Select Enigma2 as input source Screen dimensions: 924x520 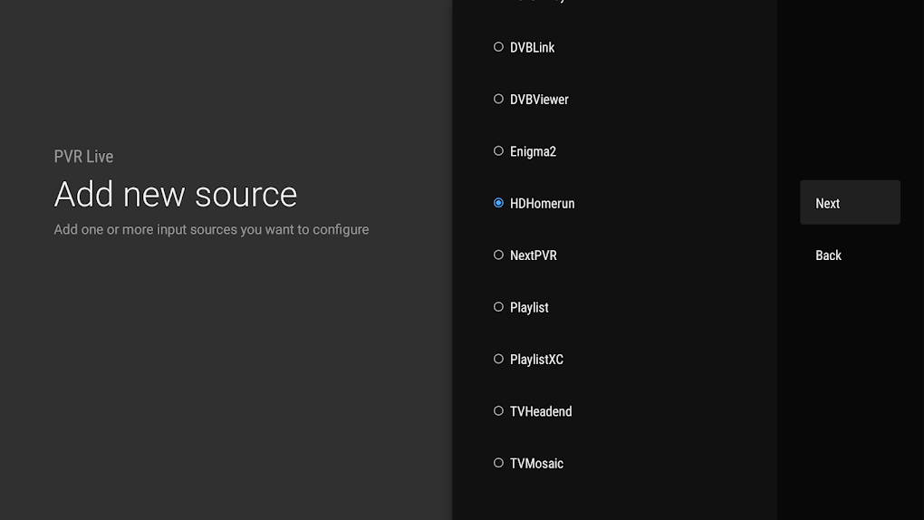[498, 151]
